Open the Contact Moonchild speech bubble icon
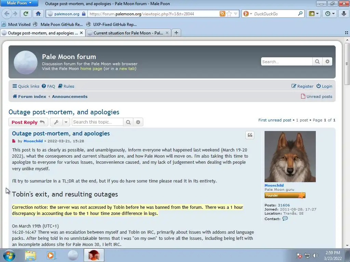Screen dimensions: 350x262 pyautogui.click(x=285, y=219)
